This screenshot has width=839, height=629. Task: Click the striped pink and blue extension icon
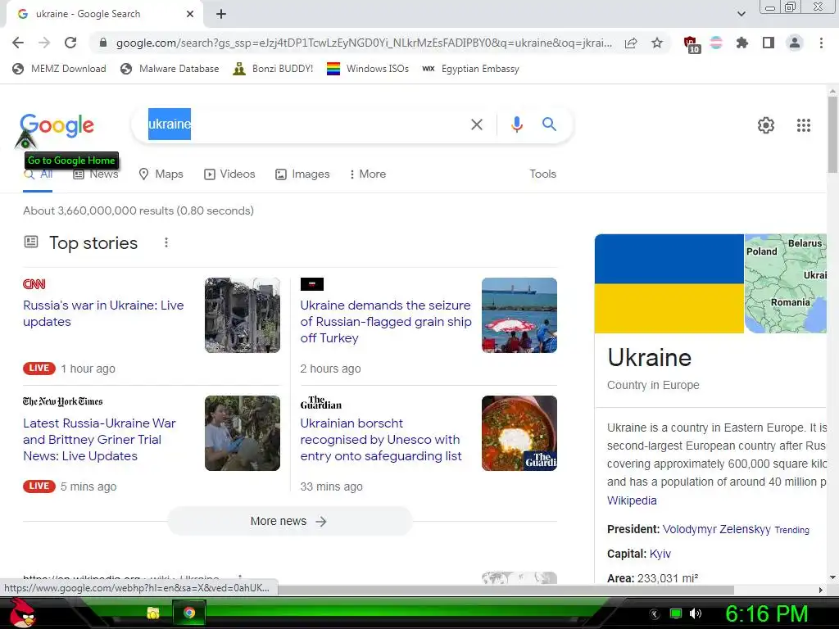tap(716, 43)
